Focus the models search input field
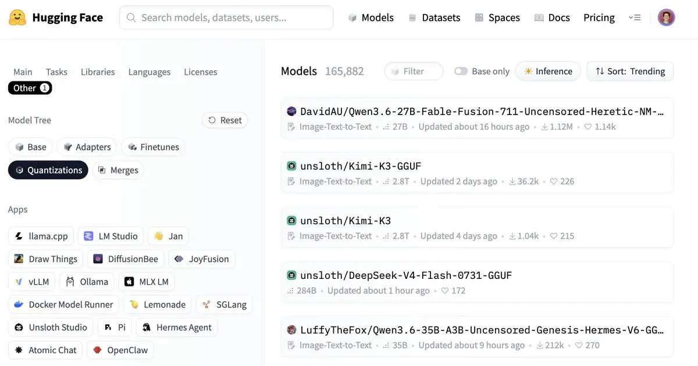The width and height of the screenshot is (698, 366). [226, 17]
